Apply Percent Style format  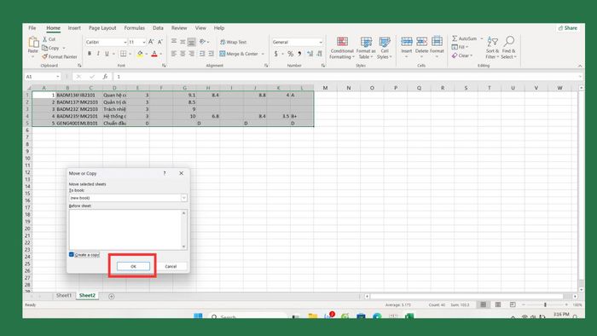point(291,54)
